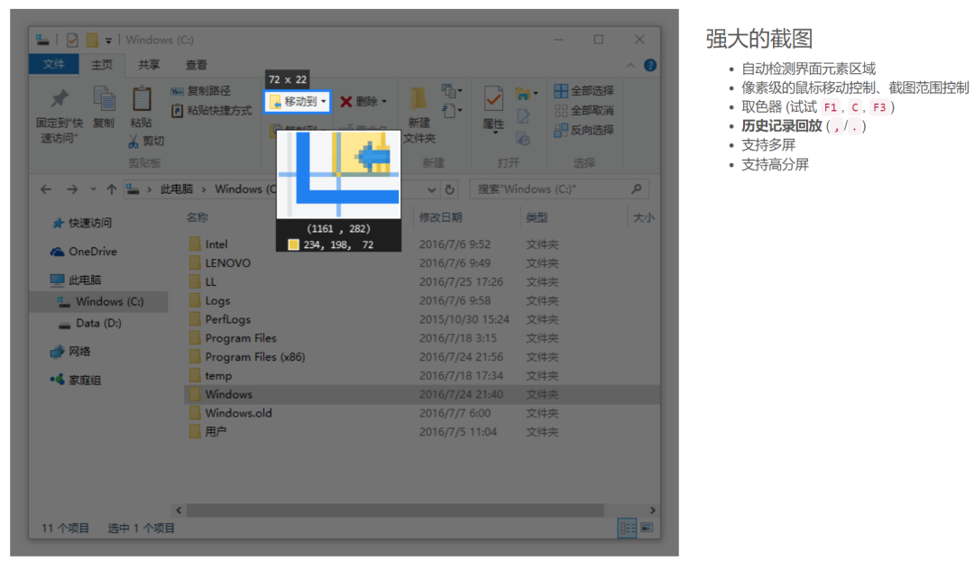This screenshot has width=974, height=570.
Task: Click 此电脑 in the address breadcrumb
Action: tap(177, 189)
